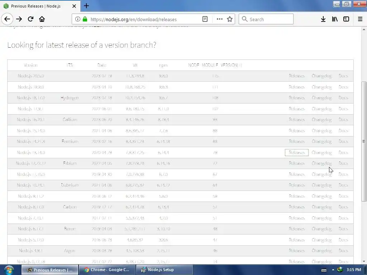The image size is (367, 275).
Task: Click the magnifier icon in the search box
Action: tap(244, 19)
